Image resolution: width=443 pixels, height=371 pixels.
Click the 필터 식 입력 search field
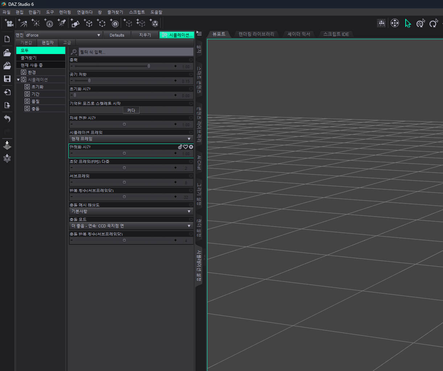[x=136, y=52]
